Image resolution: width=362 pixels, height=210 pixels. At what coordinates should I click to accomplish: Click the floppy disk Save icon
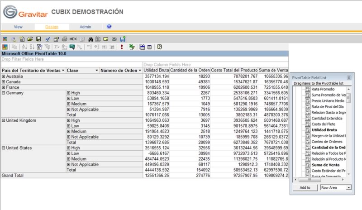click(x=38, y=39)
